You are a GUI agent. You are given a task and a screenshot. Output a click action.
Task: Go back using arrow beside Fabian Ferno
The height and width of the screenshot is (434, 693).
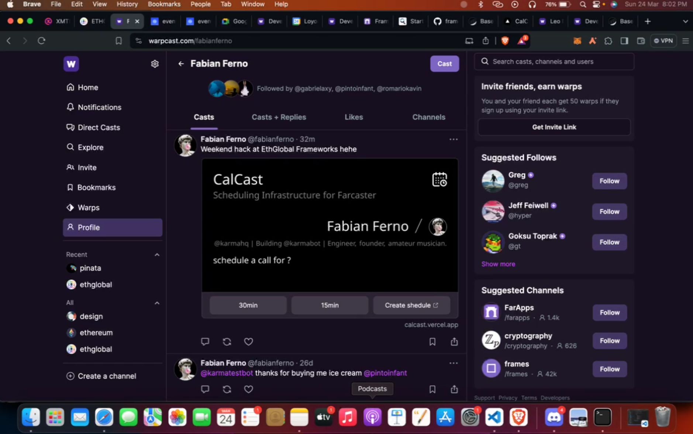click(181, 63)
